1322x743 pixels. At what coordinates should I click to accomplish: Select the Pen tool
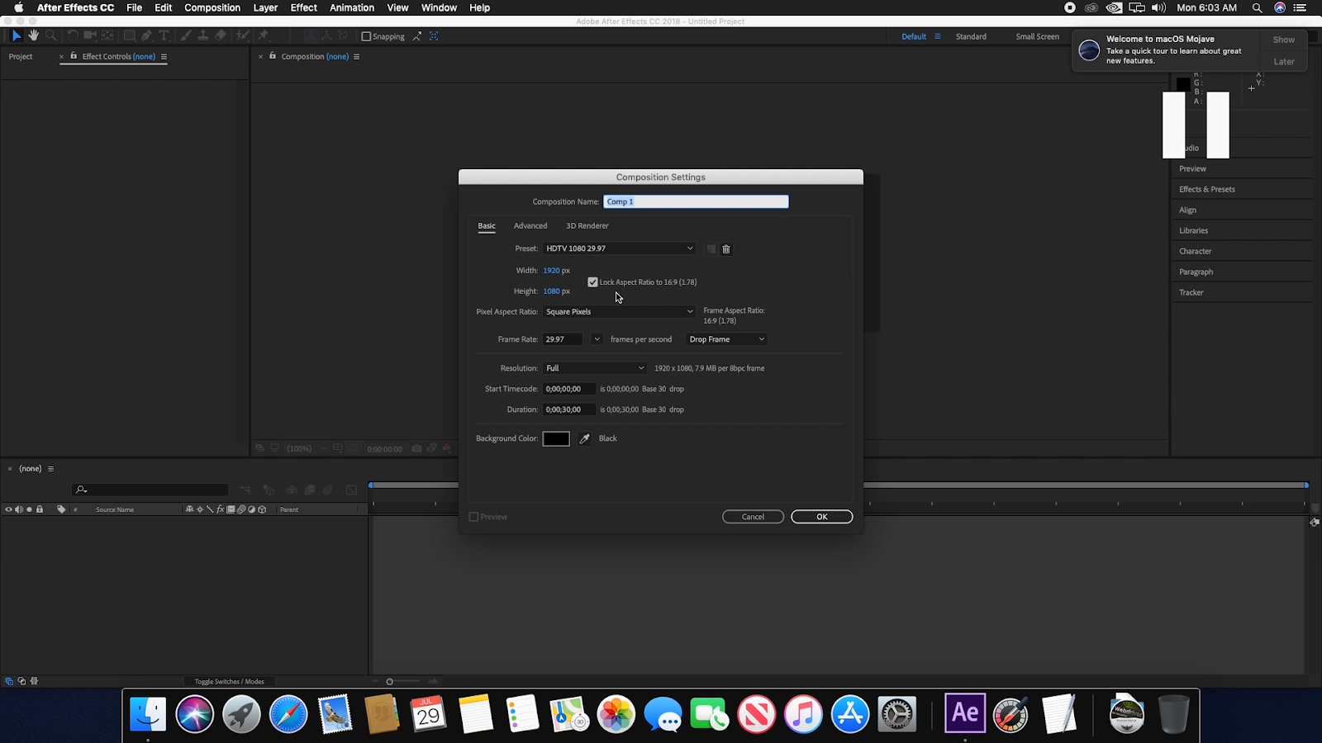(146, 35)
